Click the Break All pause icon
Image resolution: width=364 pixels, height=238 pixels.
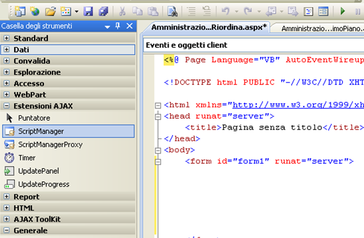pyautogui.click(x=358, y=11)
